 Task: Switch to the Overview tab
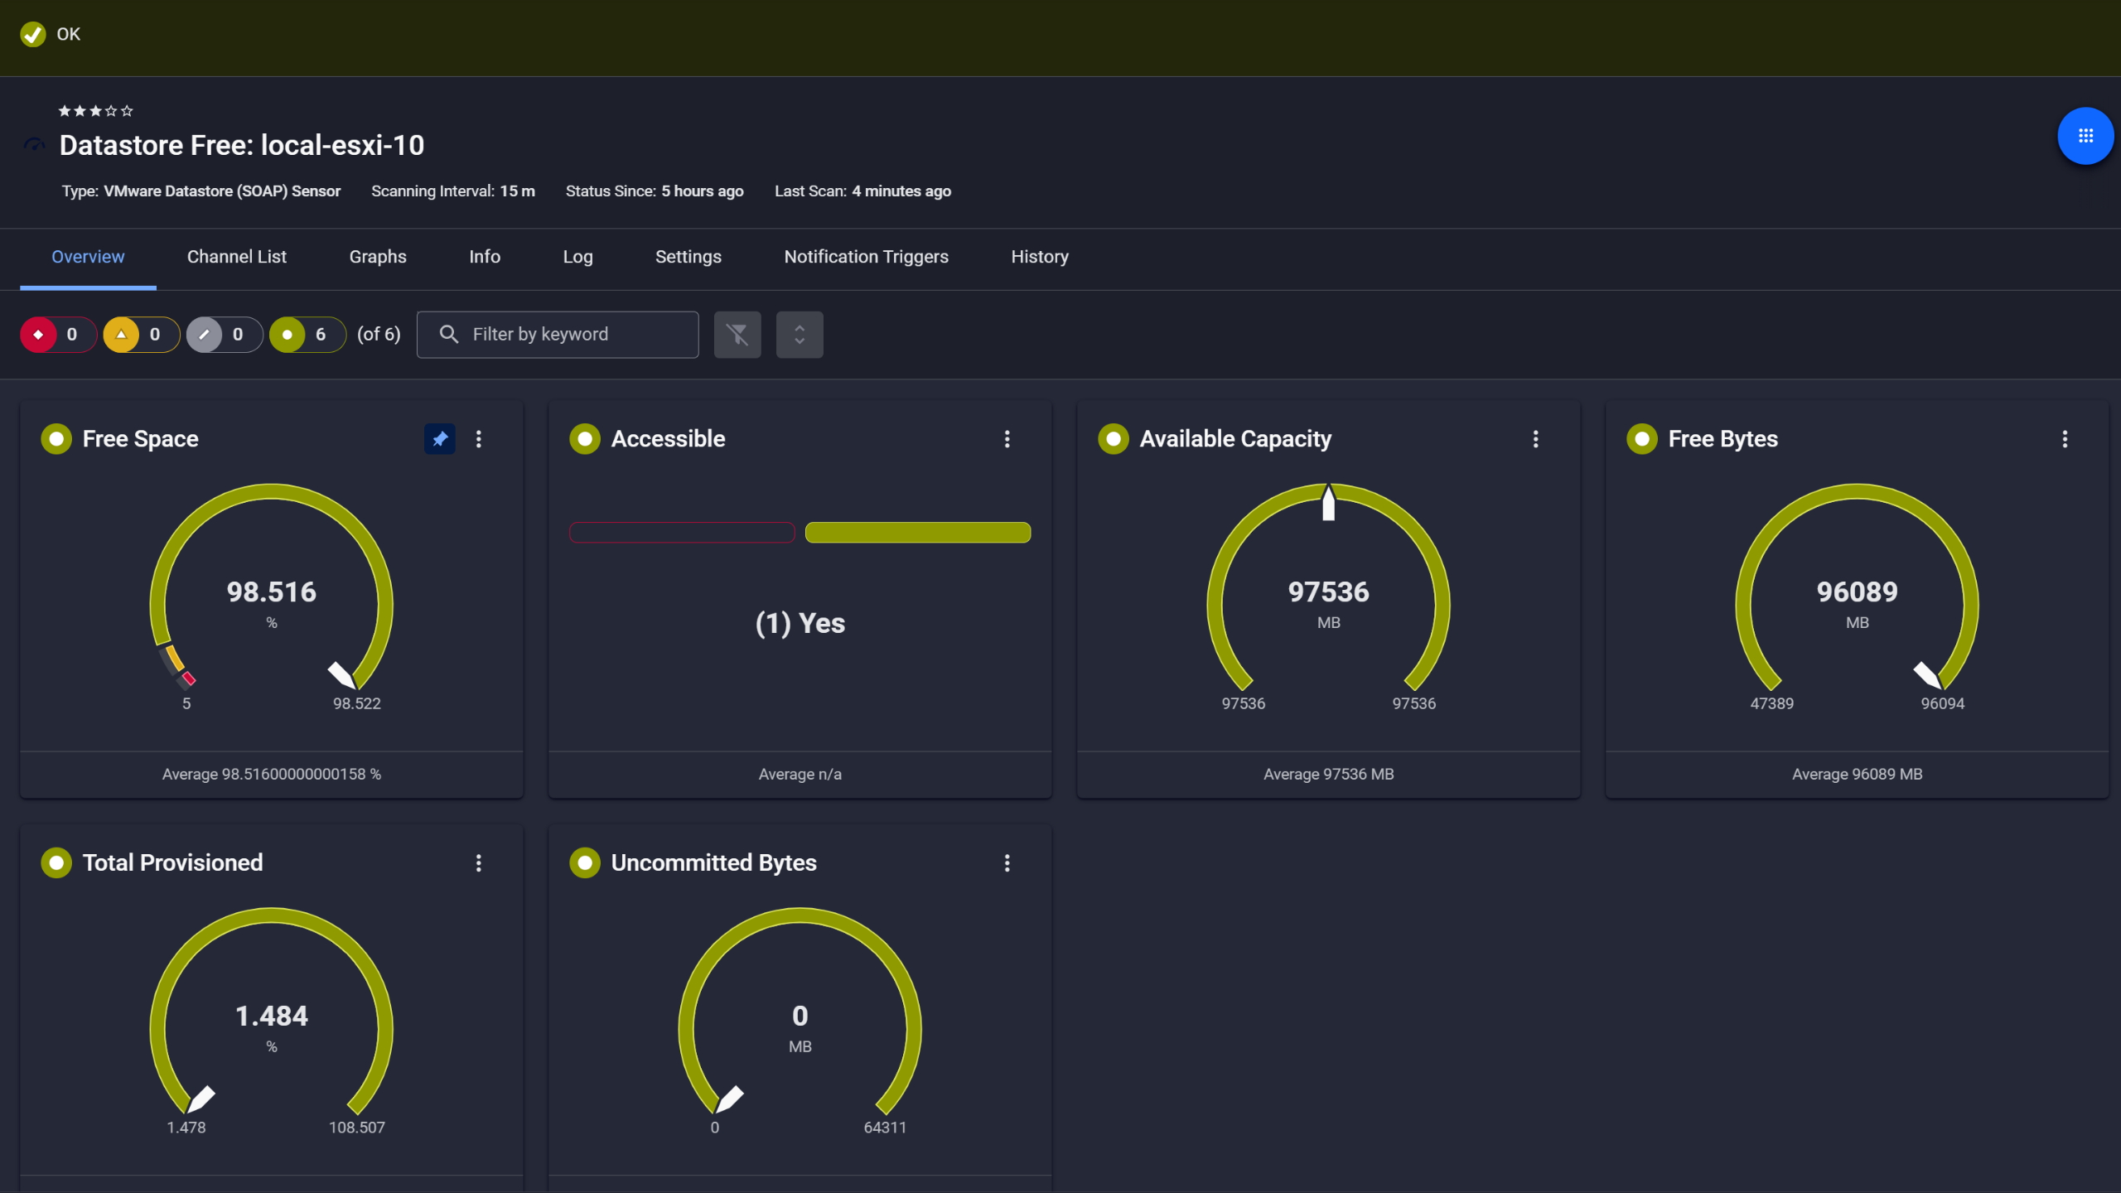[x=88, y=257]
